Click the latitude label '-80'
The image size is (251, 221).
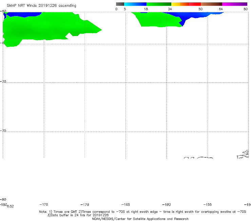pos(3,199)
